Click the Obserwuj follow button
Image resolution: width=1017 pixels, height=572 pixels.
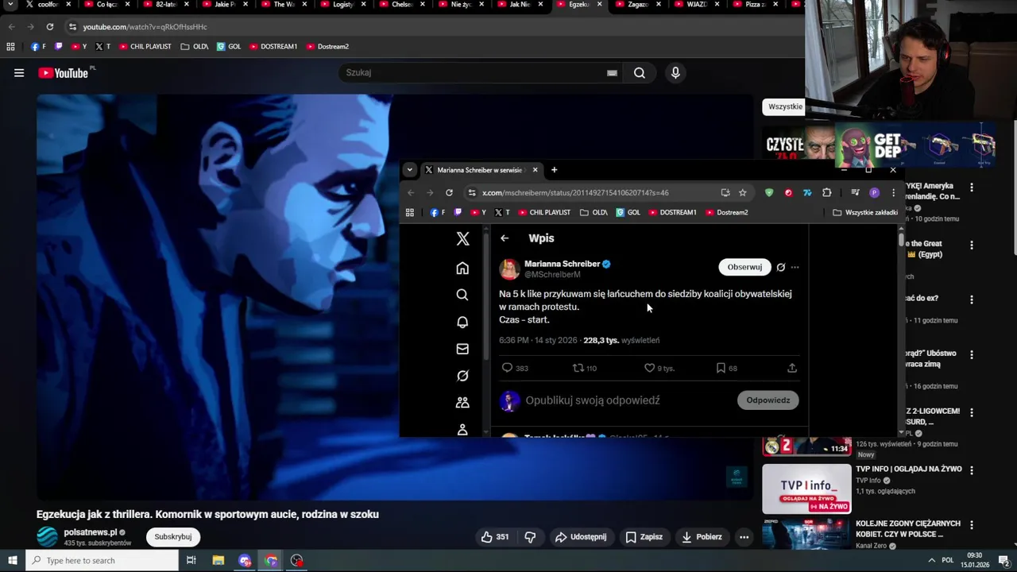[x=744, y=267]
